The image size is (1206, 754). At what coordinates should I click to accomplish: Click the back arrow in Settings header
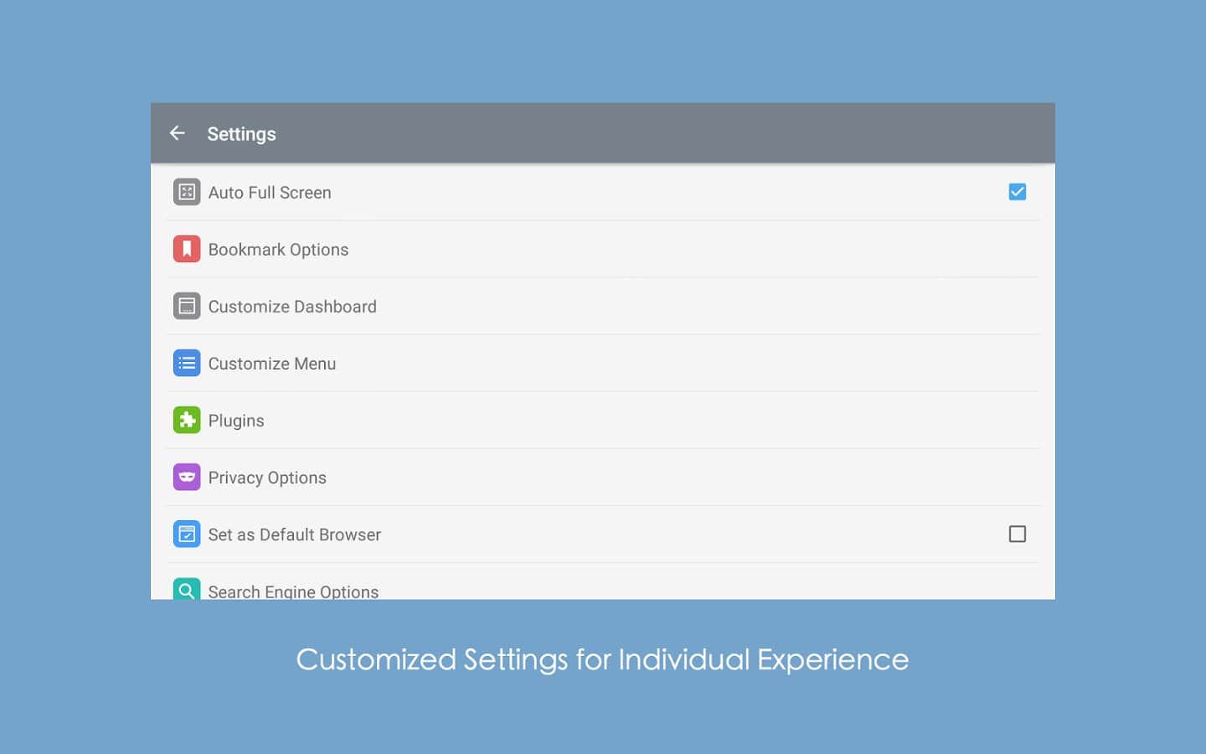pos(177,133)
